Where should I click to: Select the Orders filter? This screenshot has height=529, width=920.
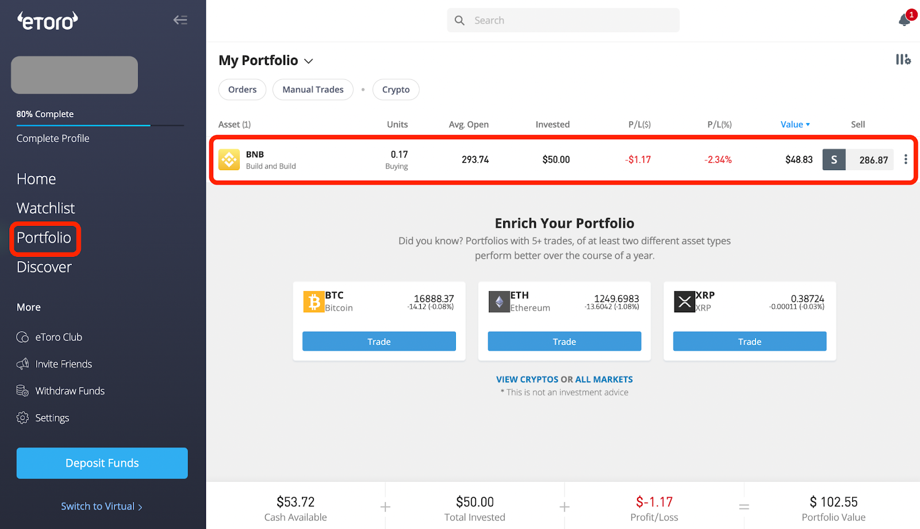[x=242, y=90]
